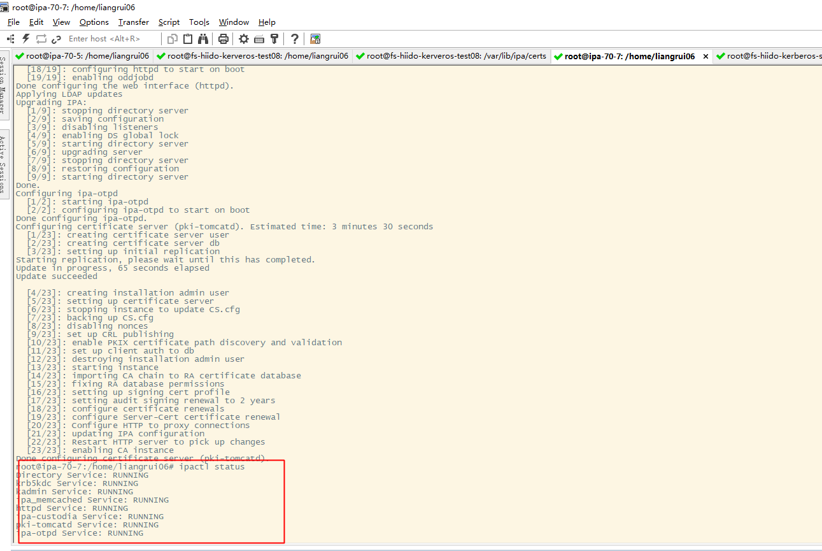This screenshot has width=822, height=551.
Task: Click the Public Key Assistant key icon
Action: click(274, 39)
